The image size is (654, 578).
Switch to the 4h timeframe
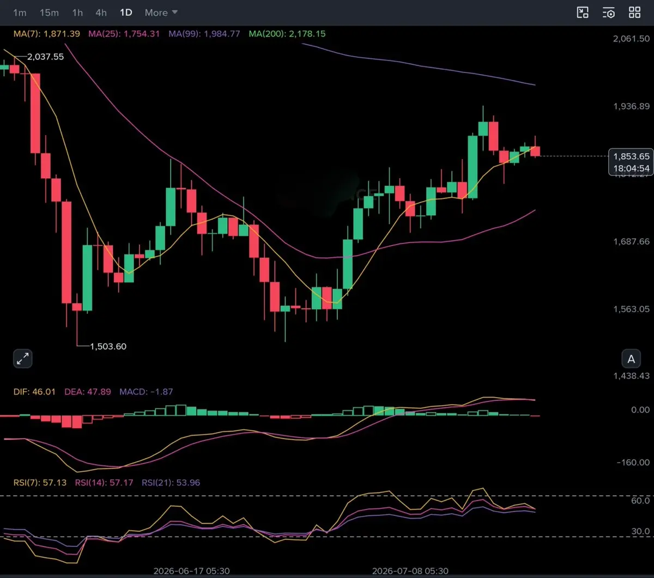(x=101, y=13)
